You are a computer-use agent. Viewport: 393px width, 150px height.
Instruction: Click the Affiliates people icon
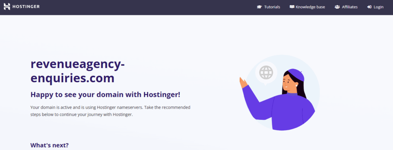pyautogui.click(x=337, y=7)
